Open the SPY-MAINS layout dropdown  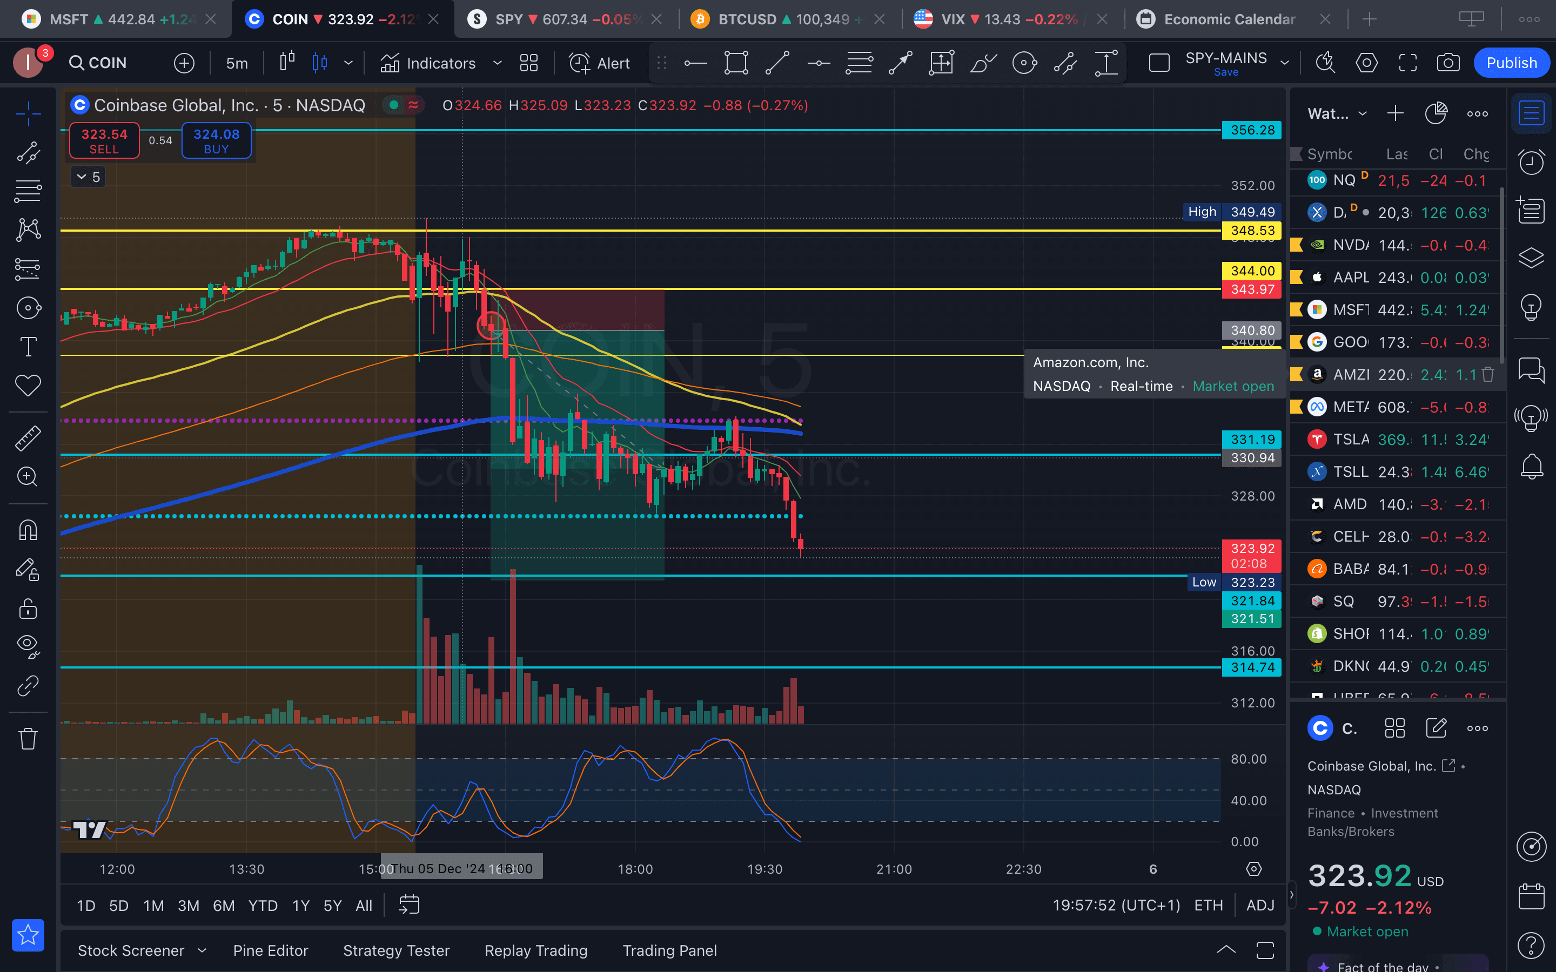point(1285,63)
